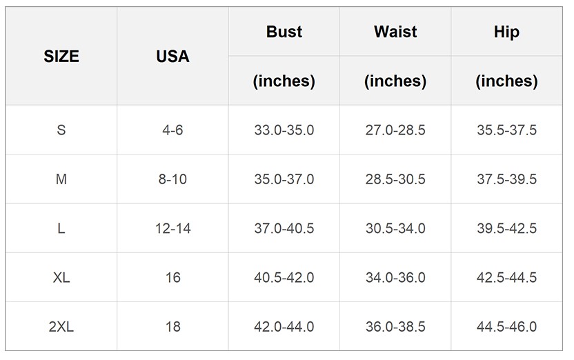574x360 pixels.
Task: Click the hip value 44.5-46.0
Action: click(506, 327)
